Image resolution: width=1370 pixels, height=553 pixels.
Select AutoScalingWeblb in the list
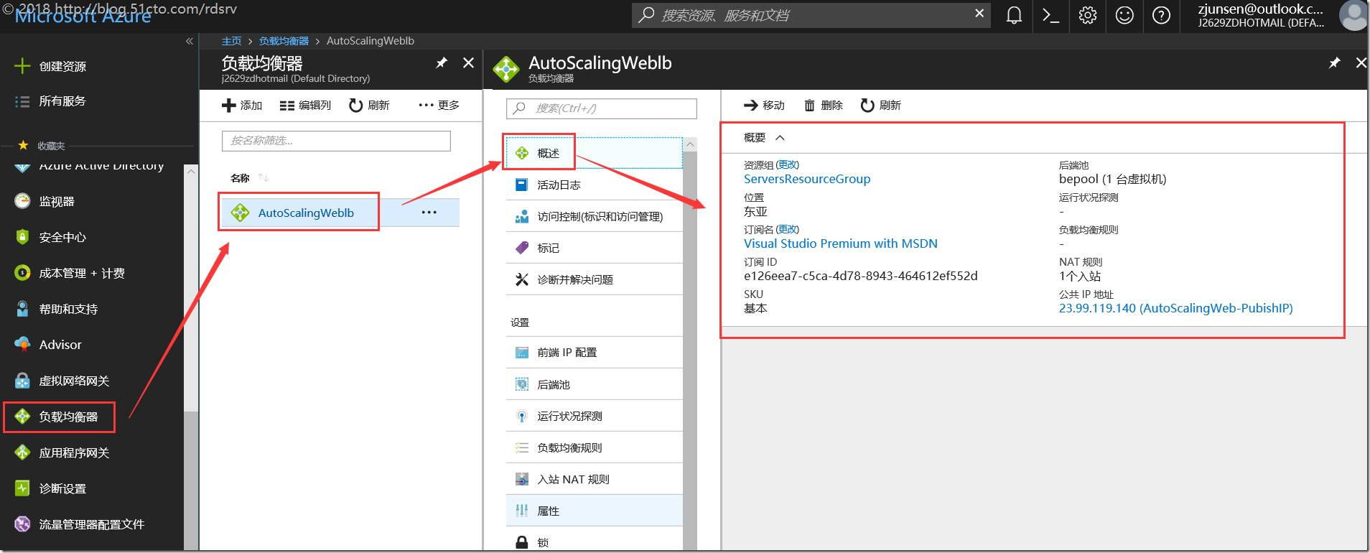point(306,213)
